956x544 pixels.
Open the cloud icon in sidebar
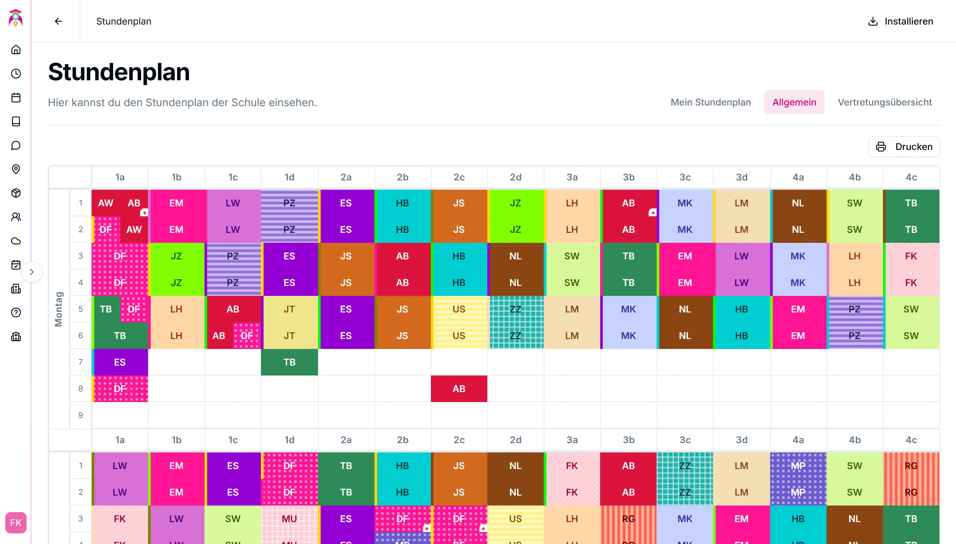(x=16, y=241)
